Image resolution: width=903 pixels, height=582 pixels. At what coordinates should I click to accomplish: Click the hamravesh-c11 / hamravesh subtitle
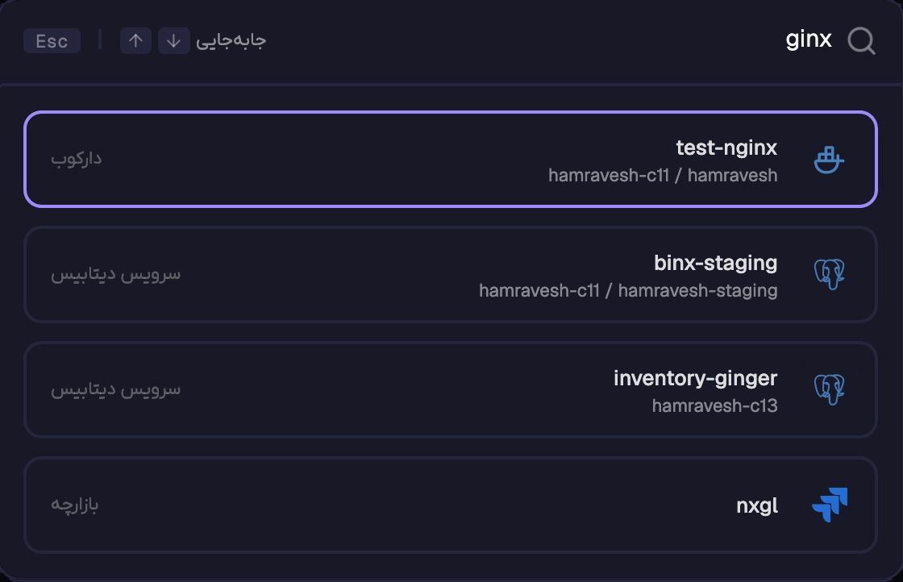[663, 175]
